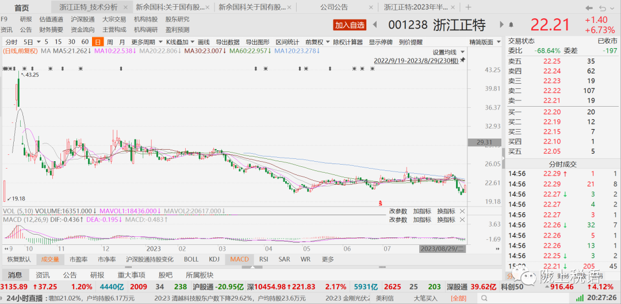Click the green signal strength icon in status bar
This screenshot has height=304, width=621.
coord(580,298)
